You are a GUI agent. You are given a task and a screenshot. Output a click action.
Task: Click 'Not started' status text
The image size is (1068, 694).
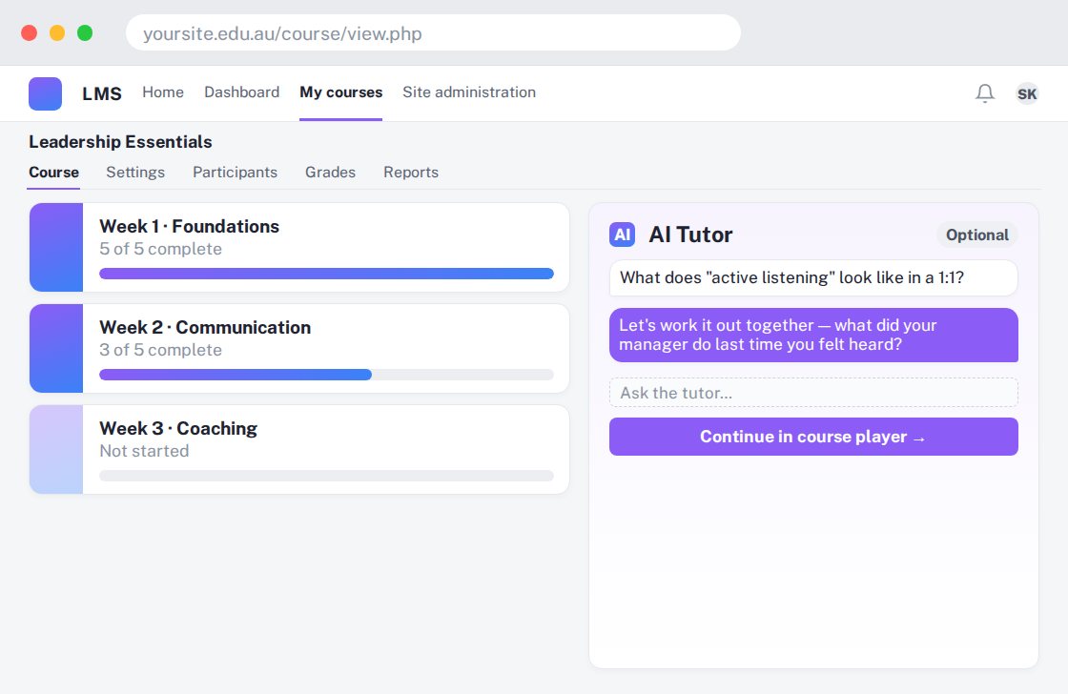(x=144, y=451)
